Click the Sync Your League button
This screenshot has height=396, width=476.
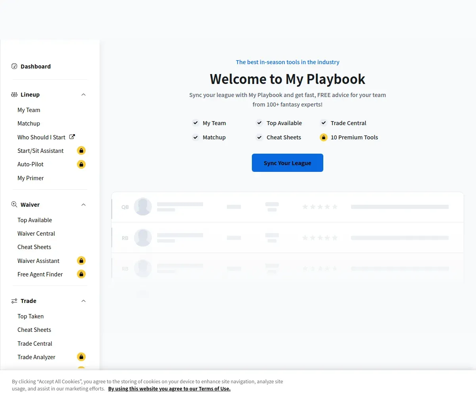click(x=288, y=163)
